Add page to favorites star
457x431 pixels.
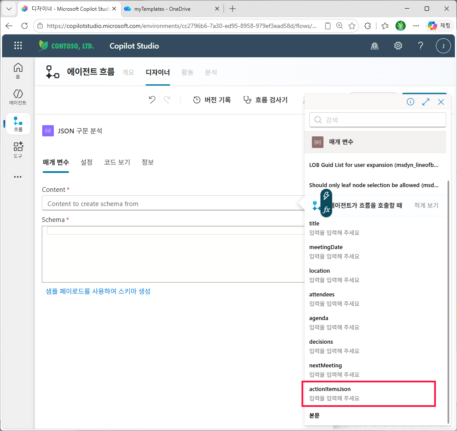click(352, 26)
